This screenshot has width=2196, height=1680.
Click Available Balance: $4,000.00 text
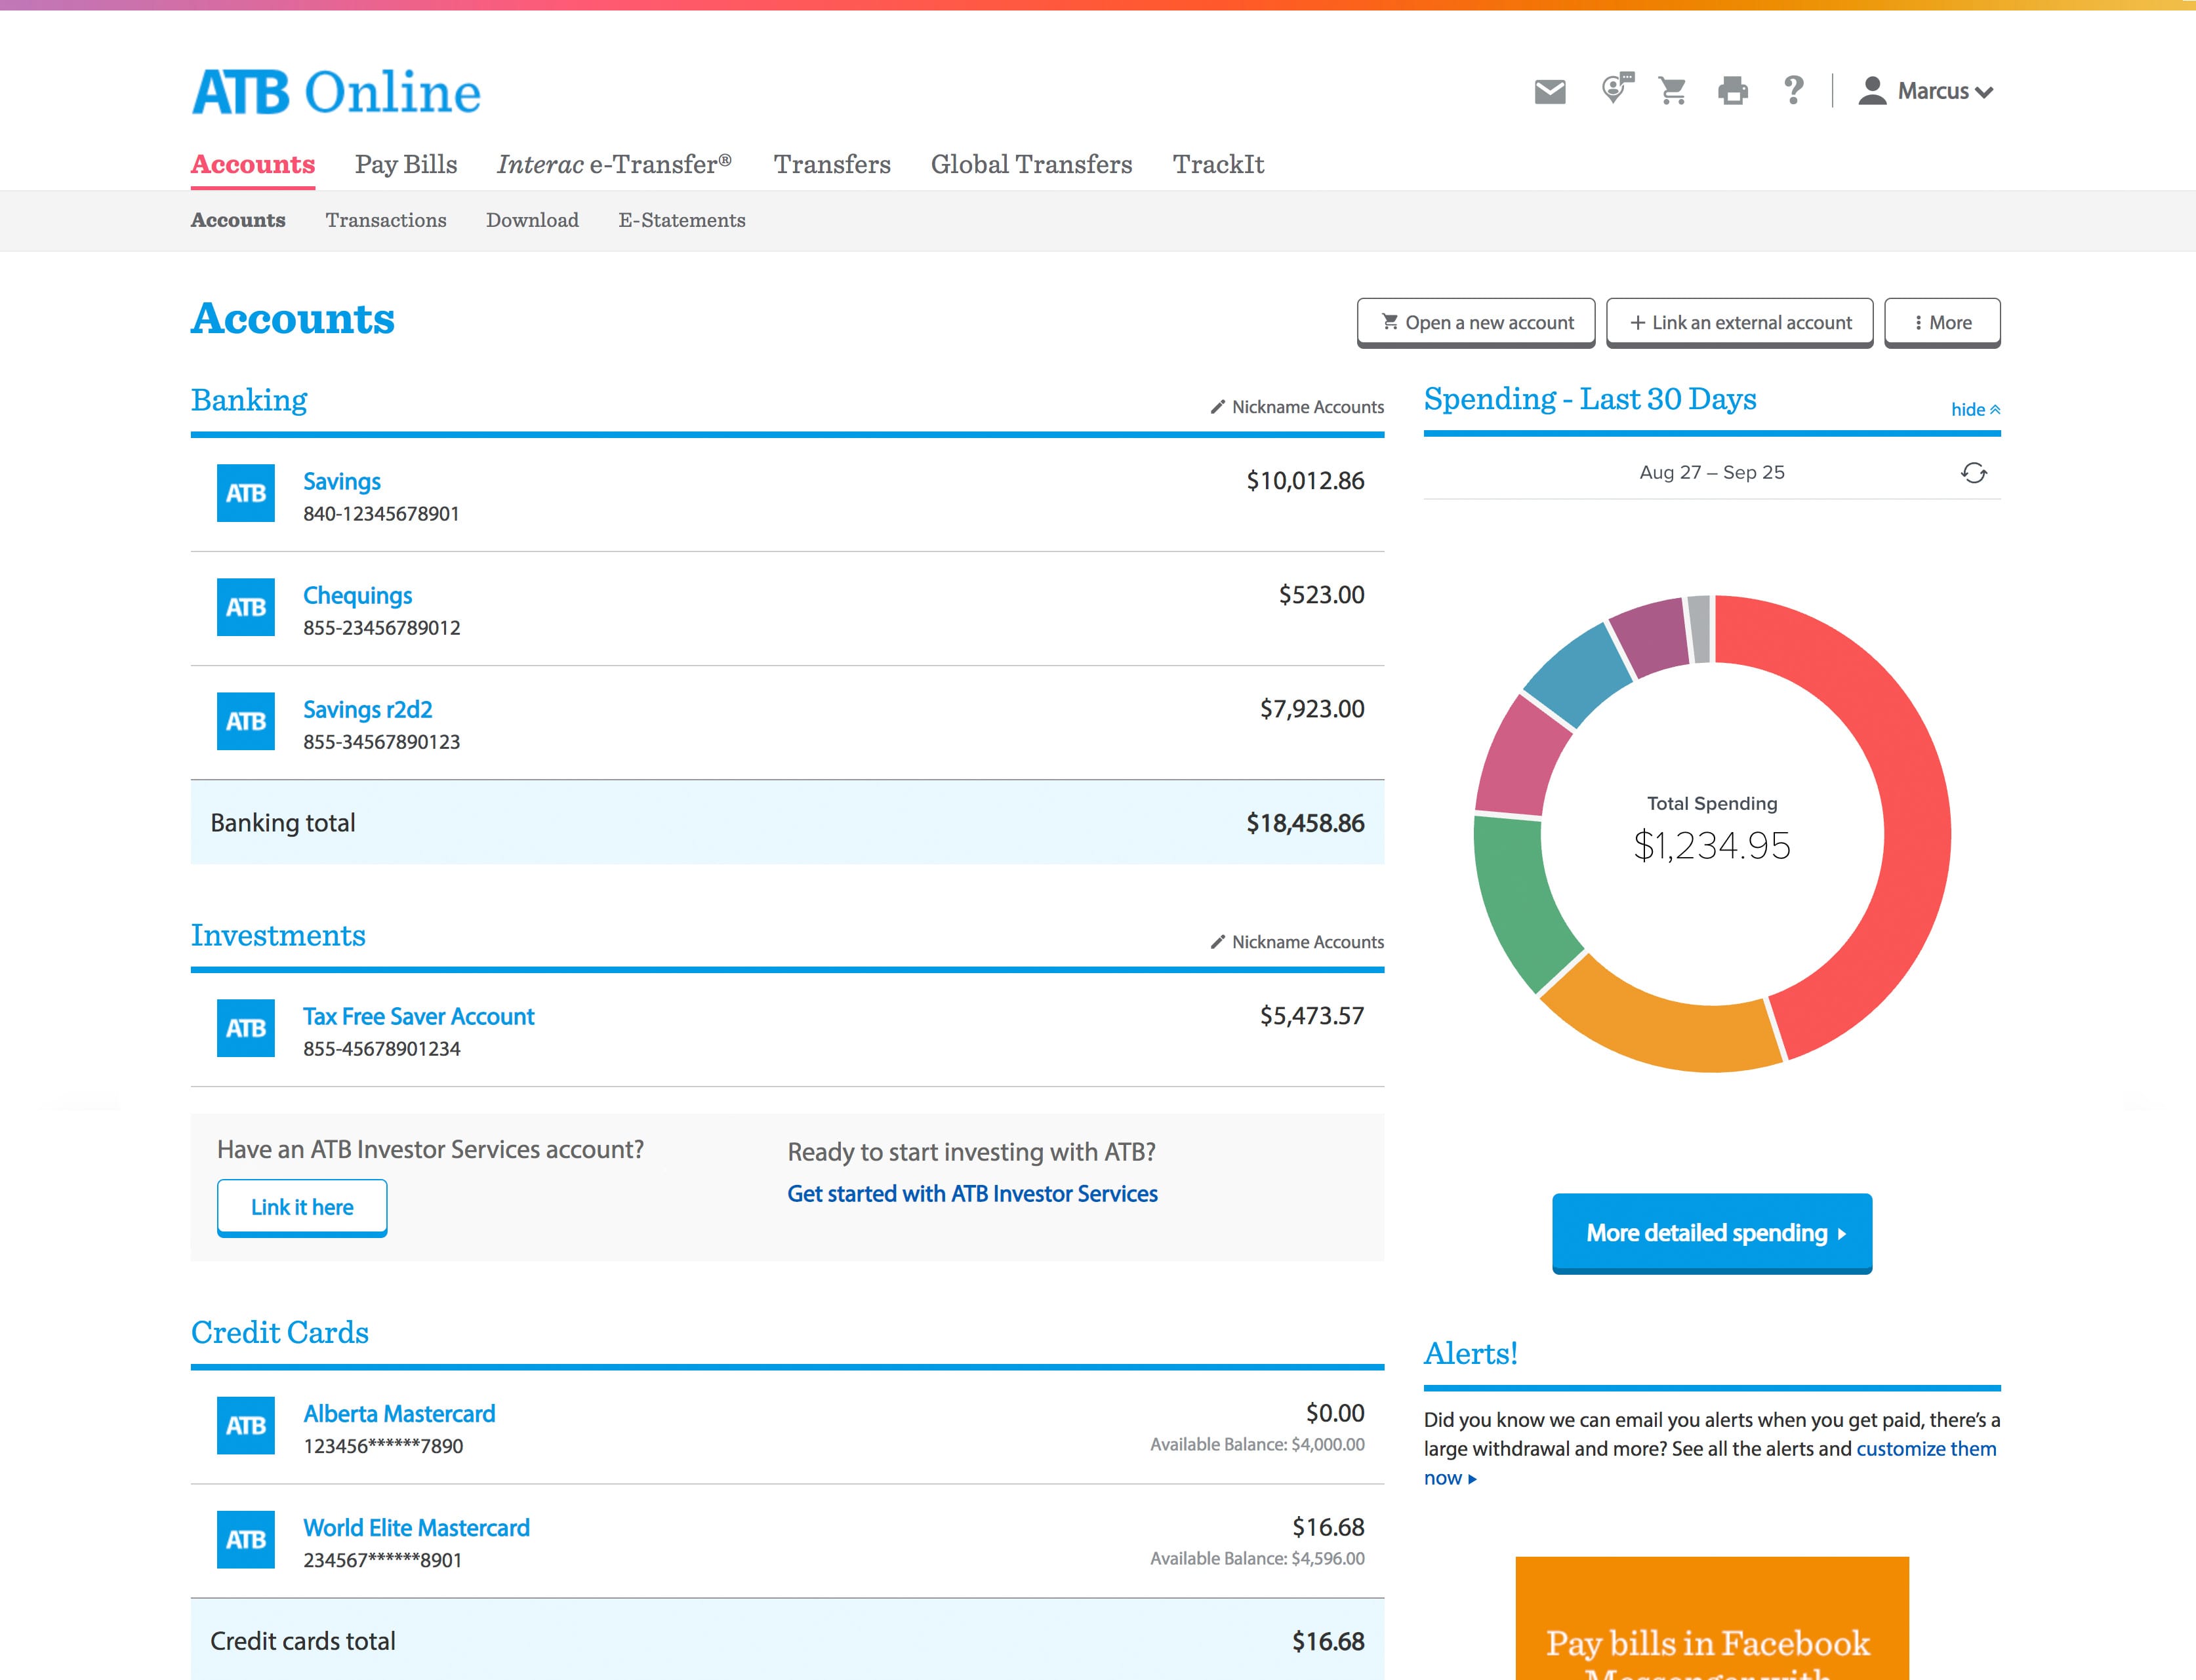pyautogui.click(x=1257, y=1444)
